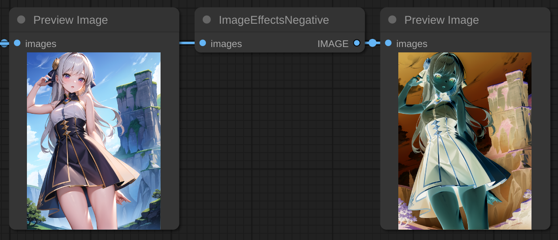Click the images label in right Preview Image
The width and height of the screenshot is (558, 240).
click(412, 44)
